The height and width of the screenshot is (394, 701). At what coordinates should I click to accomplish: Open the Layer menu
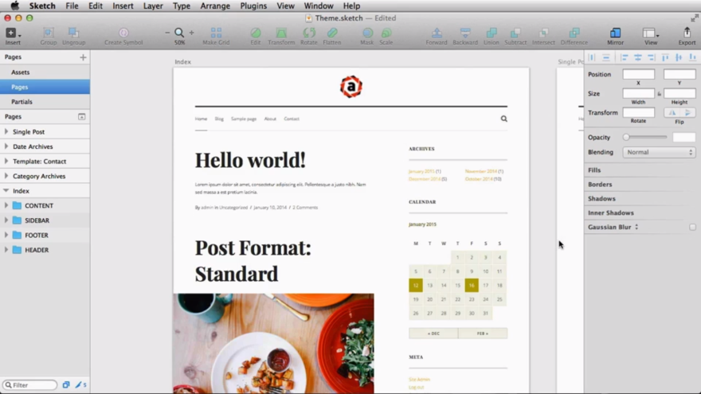click(153, 6)
